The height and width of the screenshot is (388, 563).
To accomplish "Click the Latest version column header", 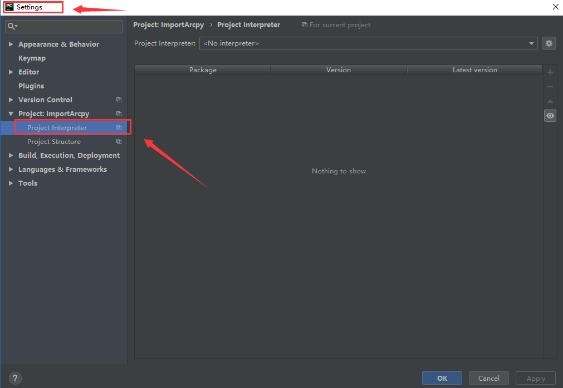I will [x=474, y=70].
